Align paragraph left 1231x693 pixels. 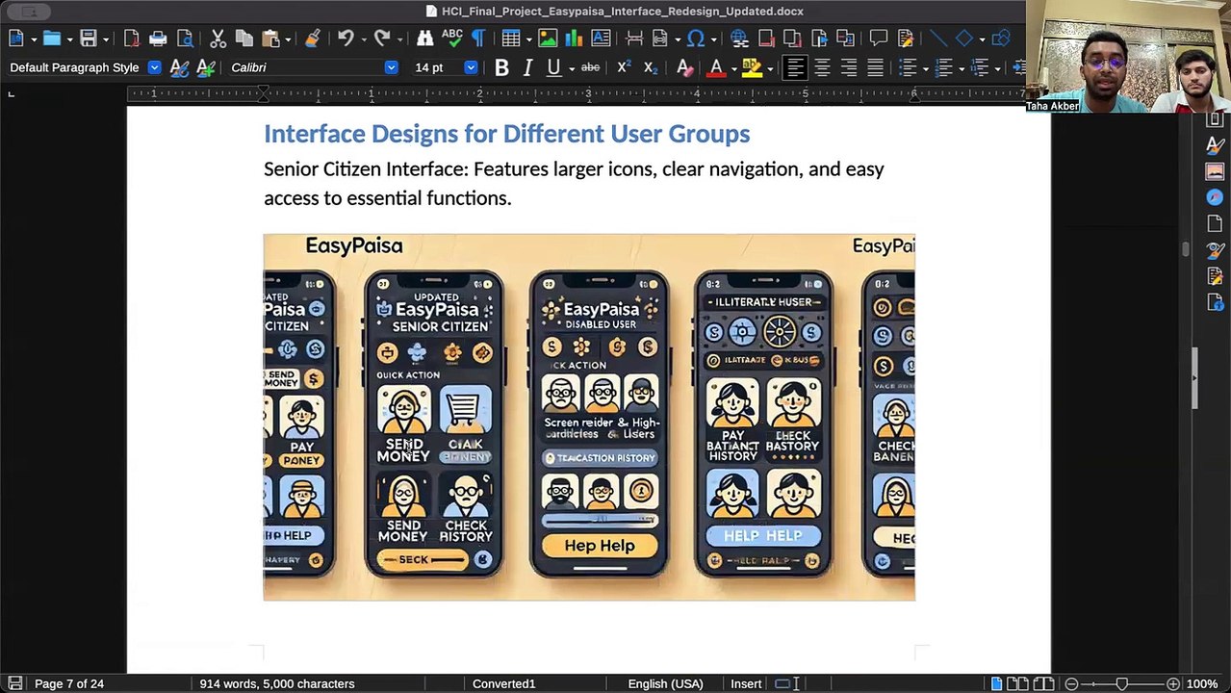(x=795, y=67)
